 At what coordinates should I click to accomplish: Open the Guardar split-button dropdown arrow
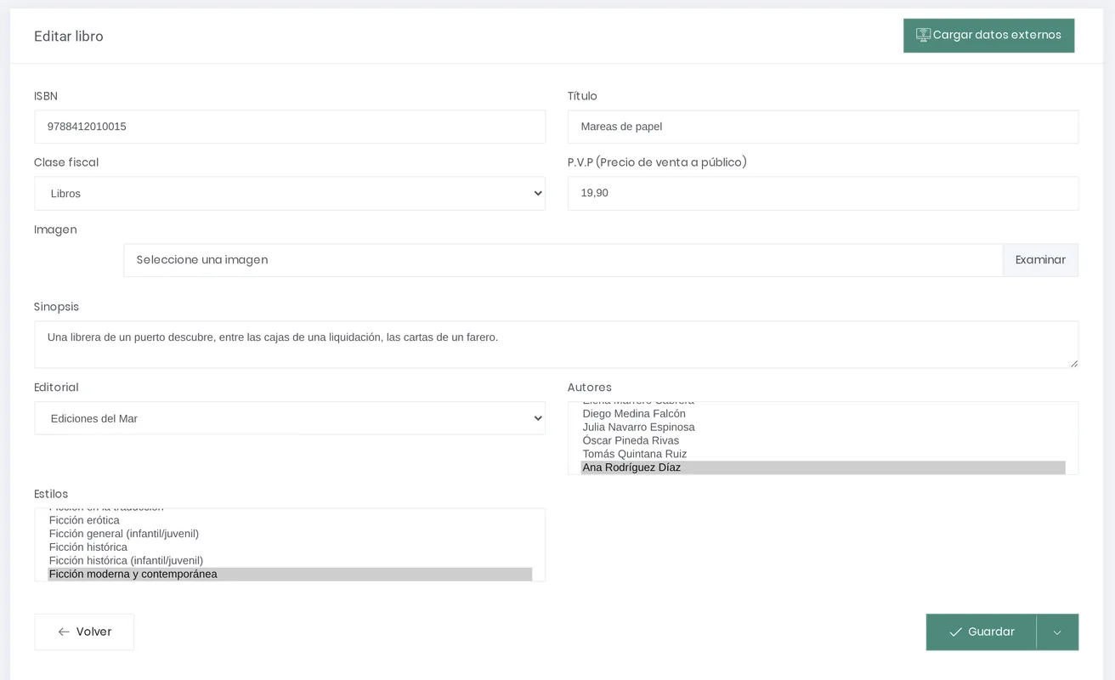[1057, 632]
